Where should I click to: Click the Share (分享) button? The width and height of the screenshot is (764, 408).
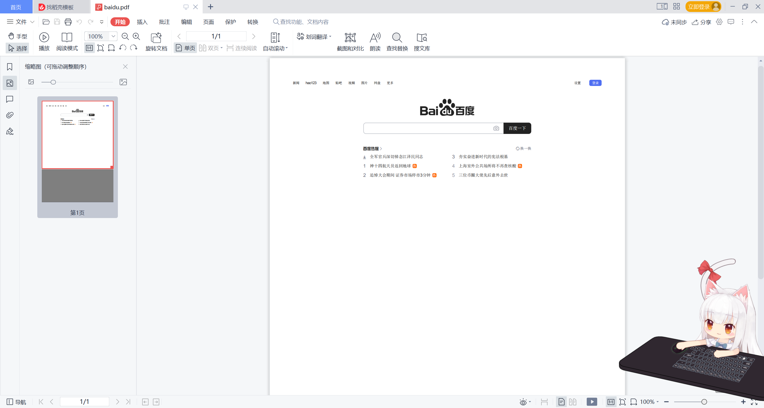click(701, 22)
